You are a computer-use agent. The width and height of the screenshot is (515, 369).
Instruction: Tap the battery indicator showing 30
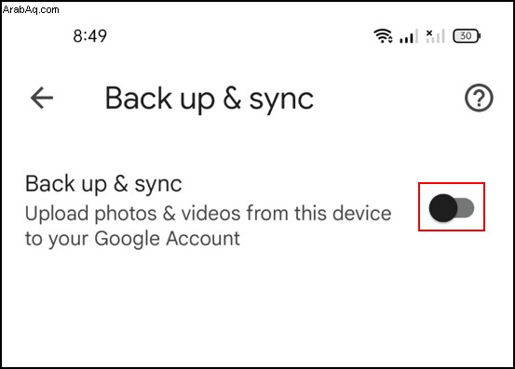pyautogui.click(x=467, y=35)
